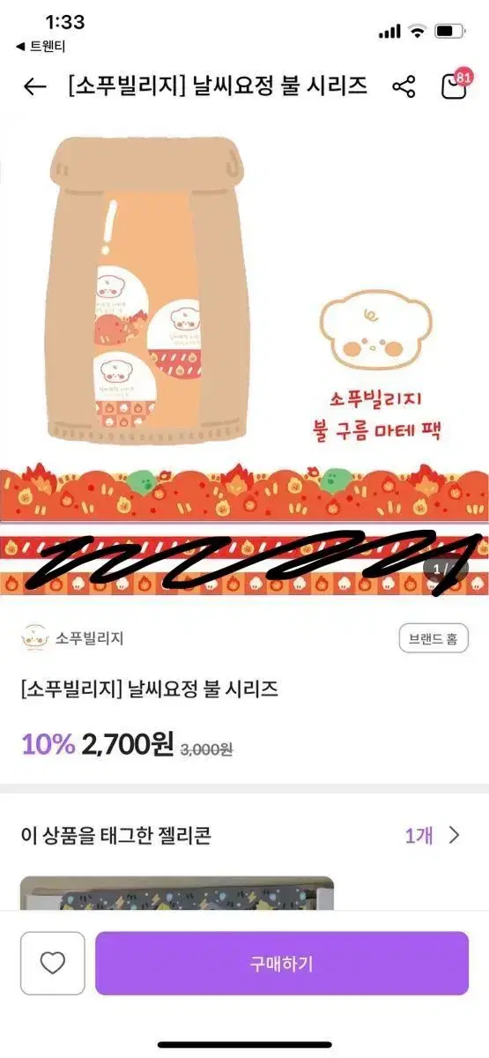
Task: Open shopping bag with 81 badge
Action: 455,85
